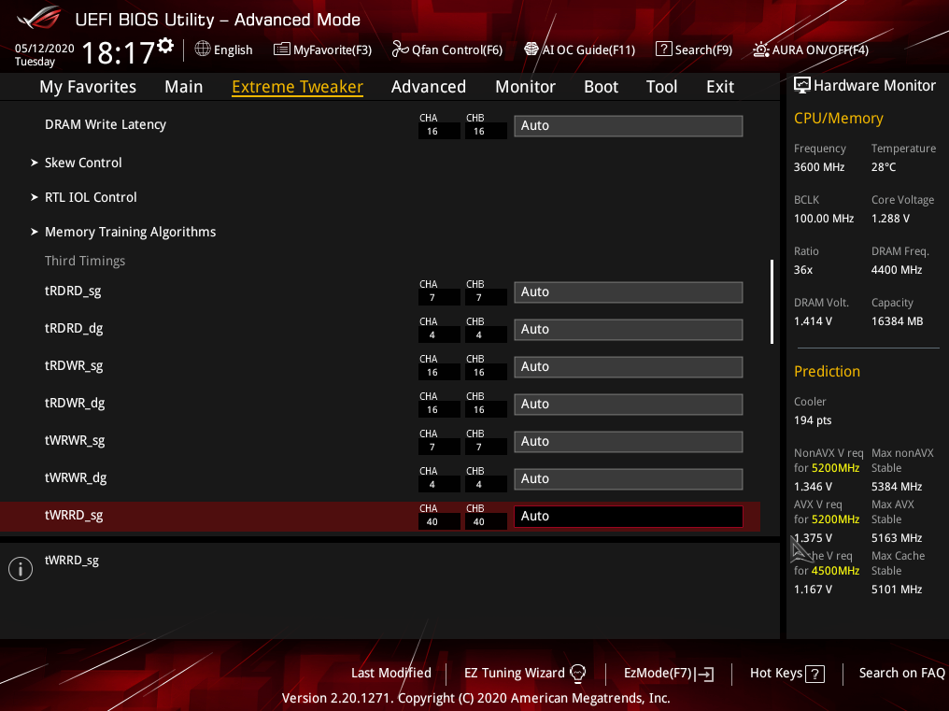The image size is (949, 711).
Task: Click the highlighted tWRRD_sg row label
Action: point(74,516)
